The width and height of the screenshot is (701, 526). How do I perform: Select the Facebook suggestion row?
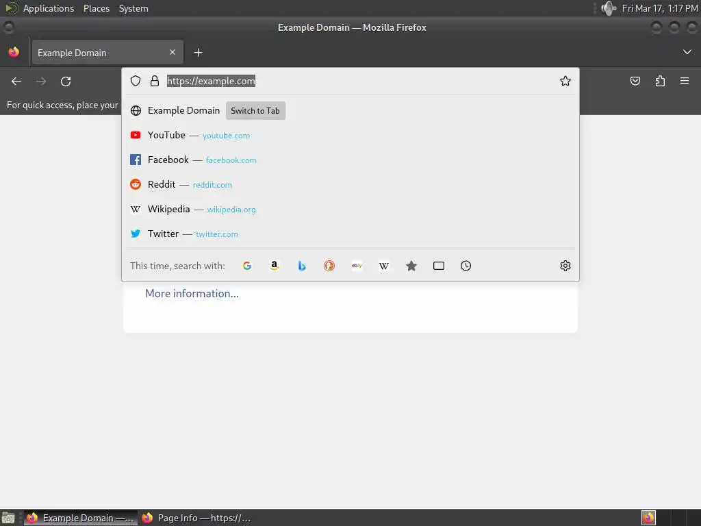pyautogui.click(x=350, y=160)
